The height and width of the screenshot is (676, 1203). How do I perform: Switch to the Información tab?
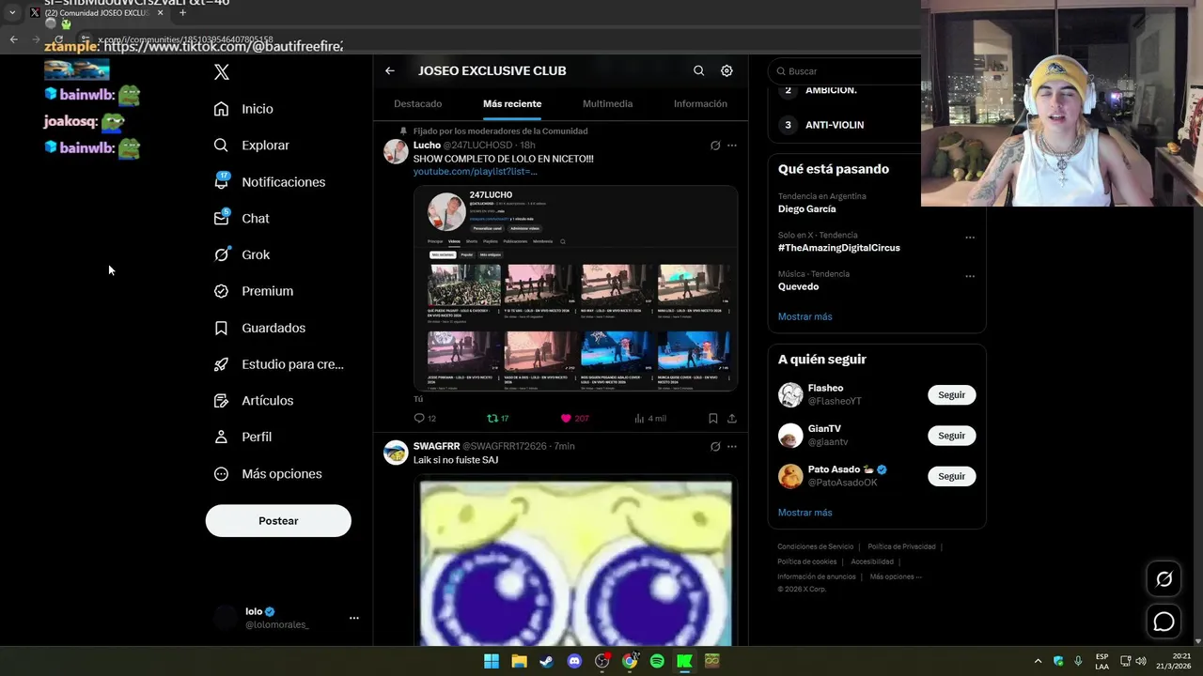pos(700,103)
